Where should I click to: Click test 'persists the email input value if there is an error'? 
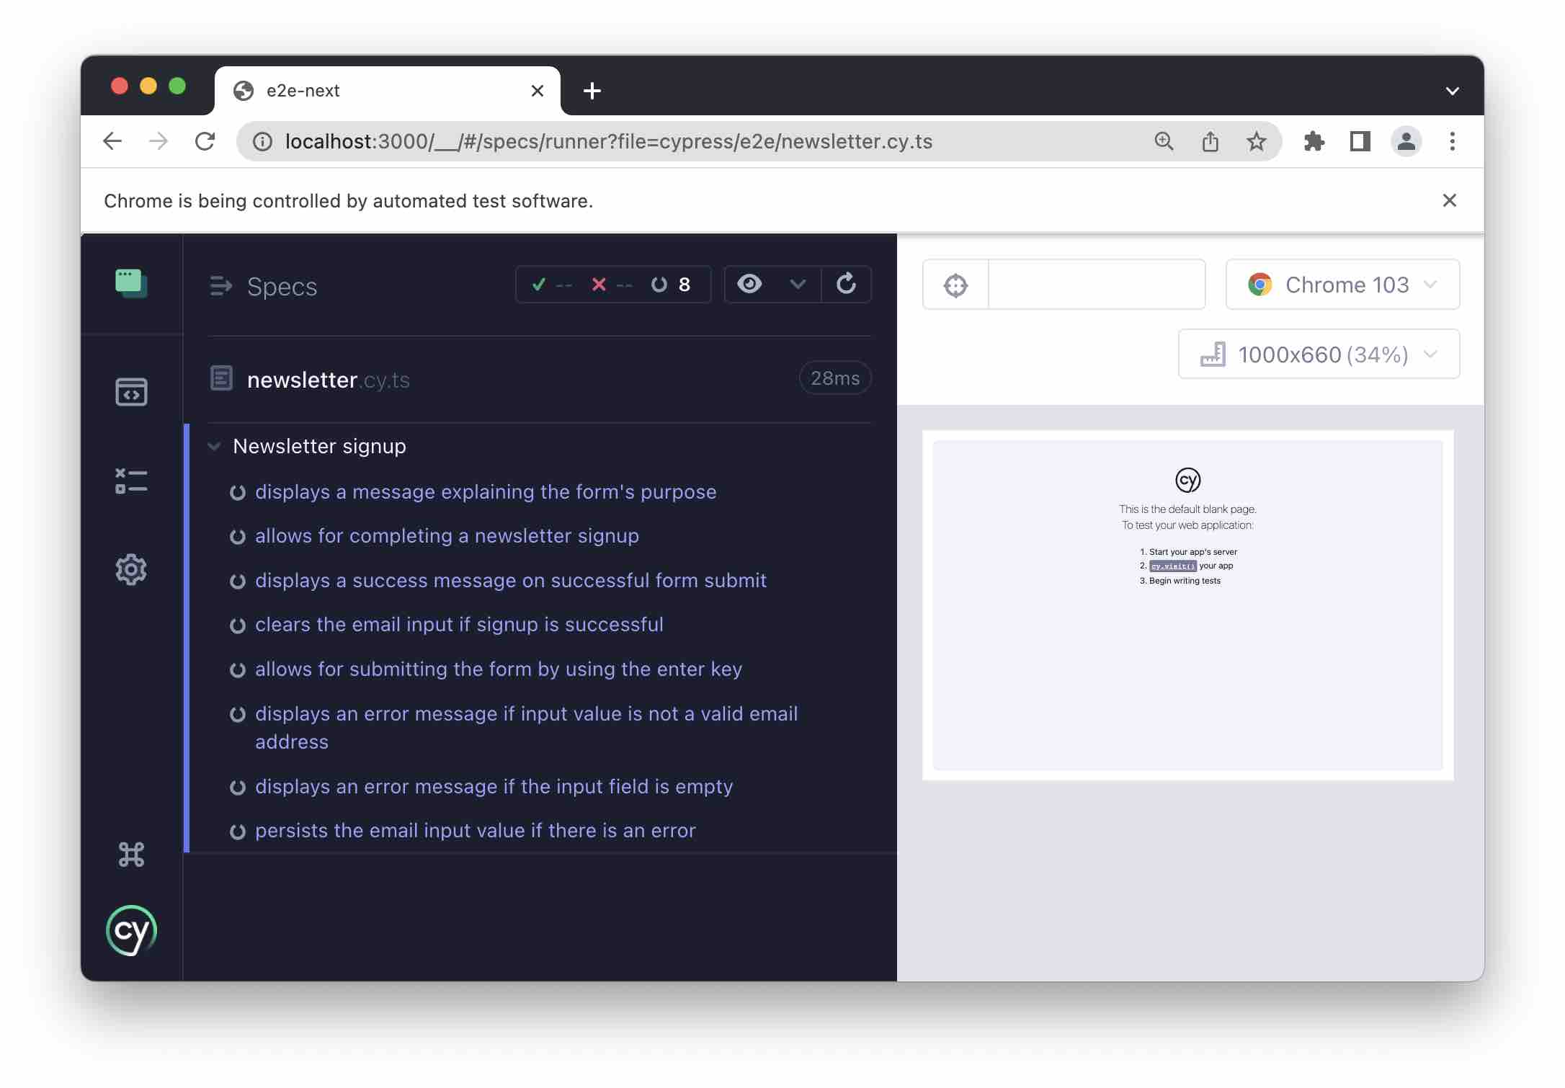point(475,830)
